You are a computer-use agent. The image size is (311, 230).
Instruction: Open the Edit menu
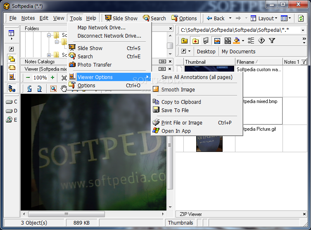click(x=44, y=18)
